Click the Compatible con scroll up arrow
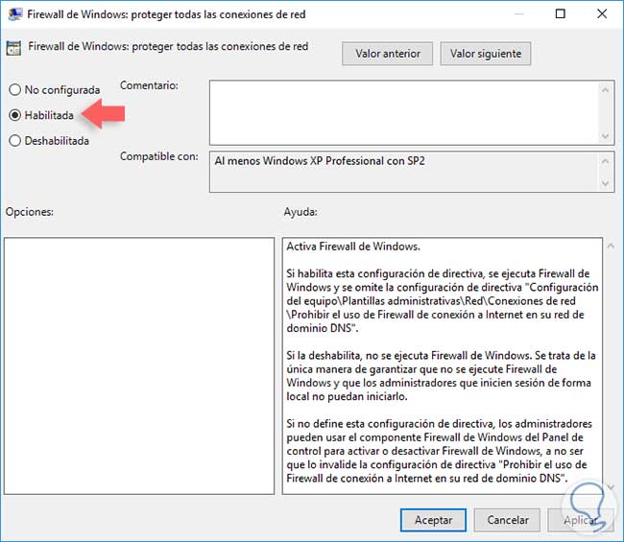The image size is (624, 542). 606,161
